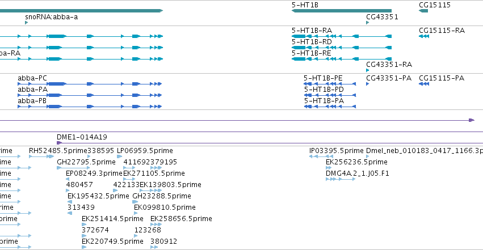This screenshot has height=250, width=483.
Task: Select the 5-HT1B-PE protein glyph
Action: pos(330,84)
